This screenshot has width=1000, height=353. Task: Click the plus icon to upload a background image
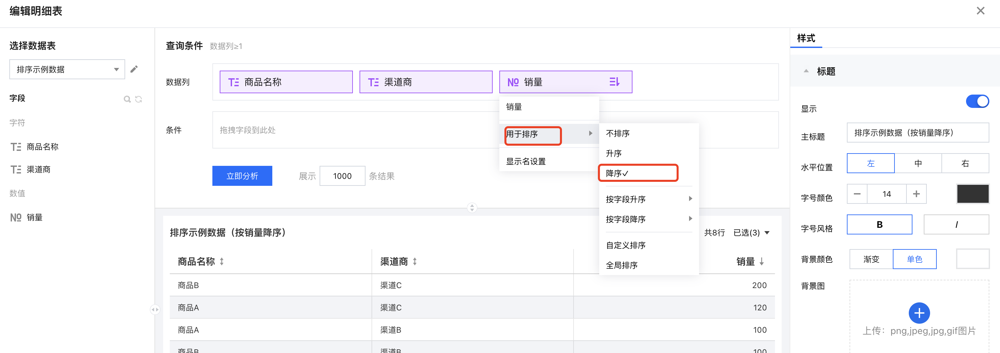pos(919,313)
